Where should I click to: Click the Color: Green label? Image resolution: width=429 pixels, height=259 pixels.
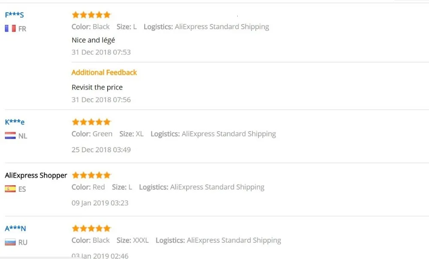[x=92, y=134]
